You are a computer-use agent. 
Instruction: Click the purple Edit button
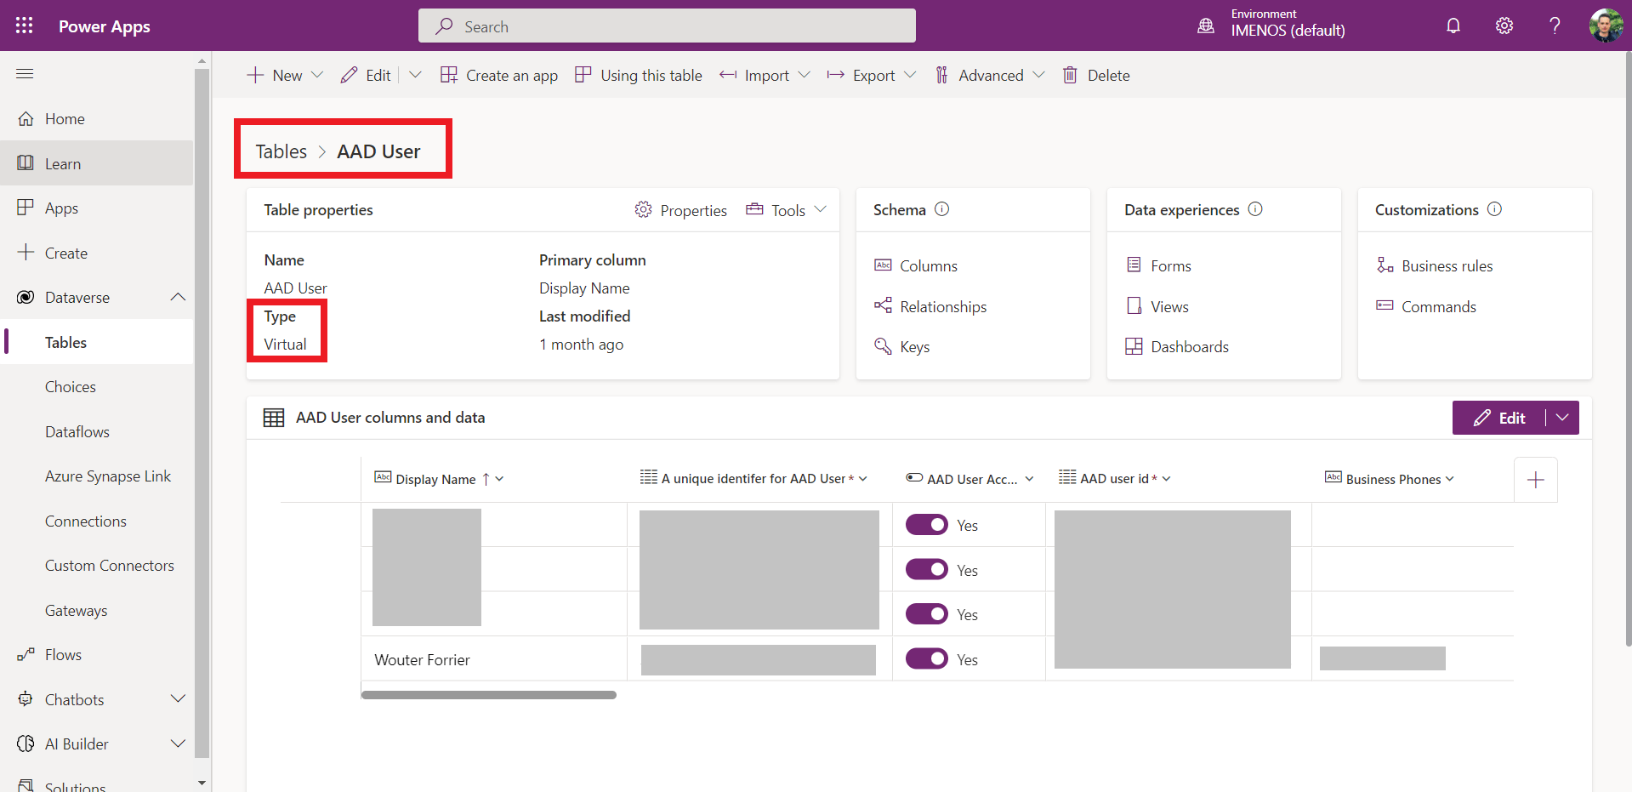click(1499, 418)
